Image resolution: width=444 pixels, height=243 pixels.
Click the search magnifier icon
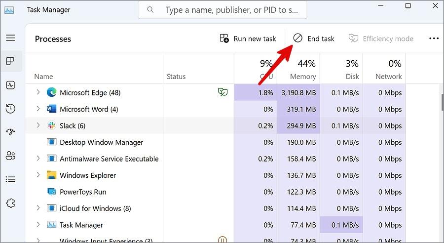pyautogui.click(x=150, y=10)
